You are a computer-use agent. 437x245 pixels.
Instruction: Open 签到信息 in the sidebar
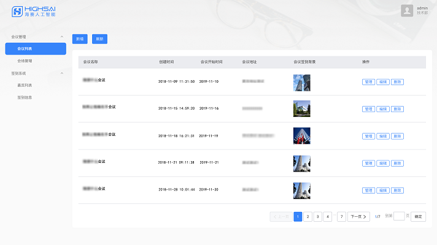(25, 97)
